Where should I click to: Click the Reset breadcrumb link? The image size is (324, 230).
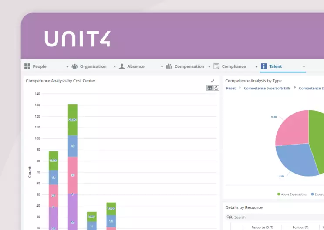pyautogui.click(x=231, y=88)
